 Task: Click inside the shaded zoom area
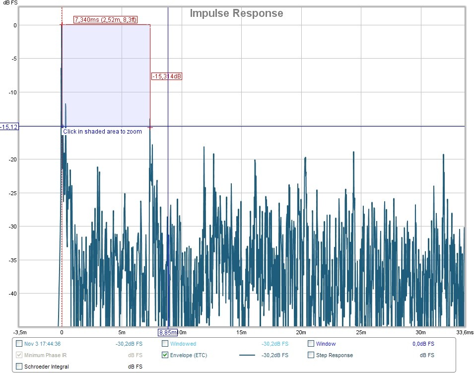tap(106, 75)
